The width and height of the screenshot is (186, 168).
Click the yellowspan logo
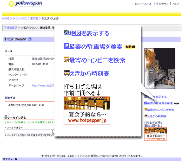click(x=25, y=4)
